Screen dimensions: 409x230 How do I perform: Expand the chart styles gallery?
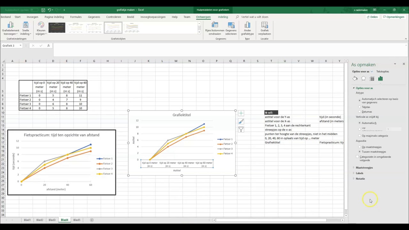[x=199, y=32]
